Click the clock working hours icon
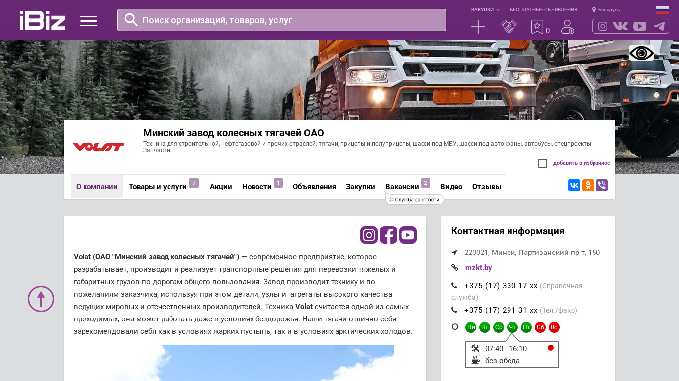 tap(455, 327)
